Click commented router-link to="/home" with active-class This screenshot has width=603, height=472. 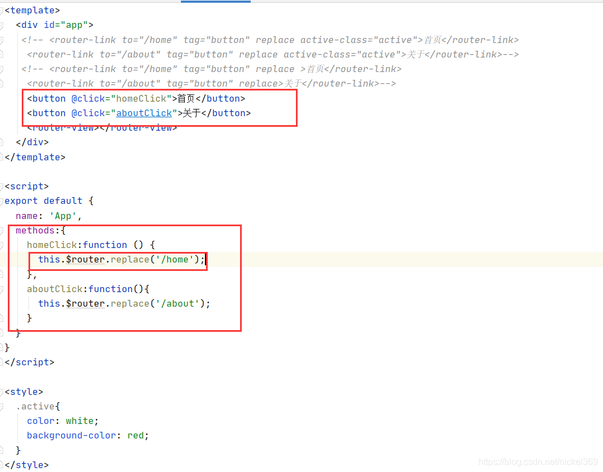tap(270, 40)
